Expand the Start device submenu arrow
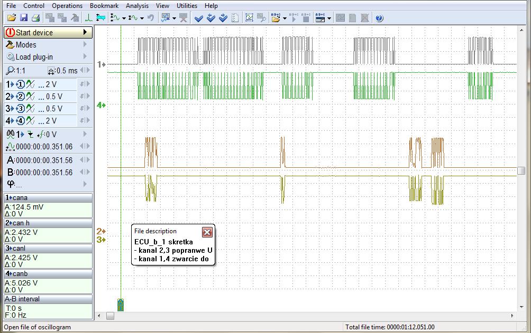 pyautogui.click(x=85, y=32)
